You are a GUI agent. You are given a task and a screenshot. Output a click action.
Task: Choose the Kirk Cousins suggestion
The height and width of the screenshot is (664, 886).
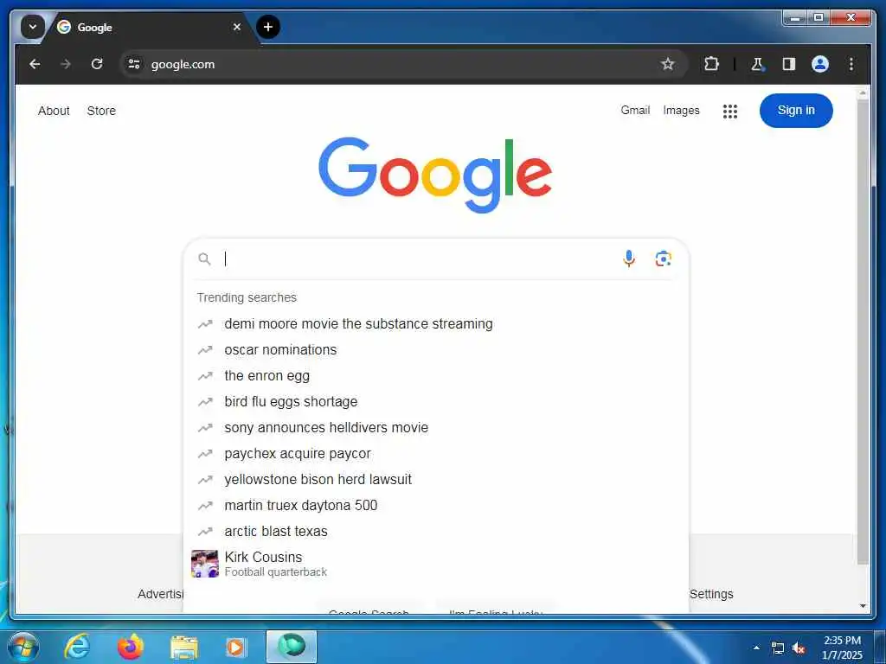click(x=436, y=564)
